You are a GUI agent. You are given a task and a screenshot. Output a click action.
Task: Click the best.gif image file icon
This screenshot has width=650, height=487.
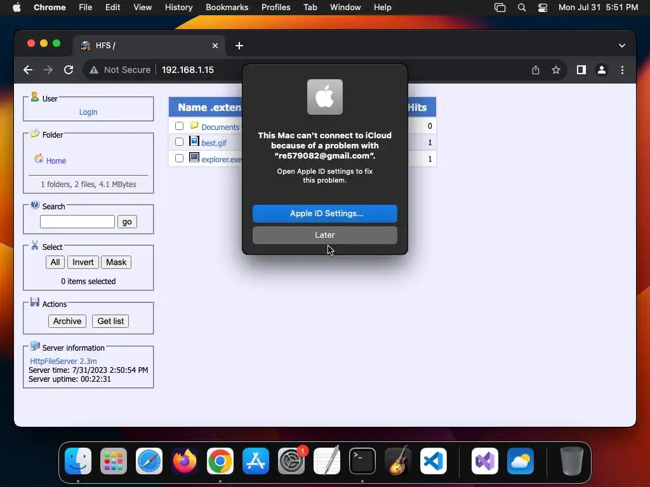(x=194, y=141)
